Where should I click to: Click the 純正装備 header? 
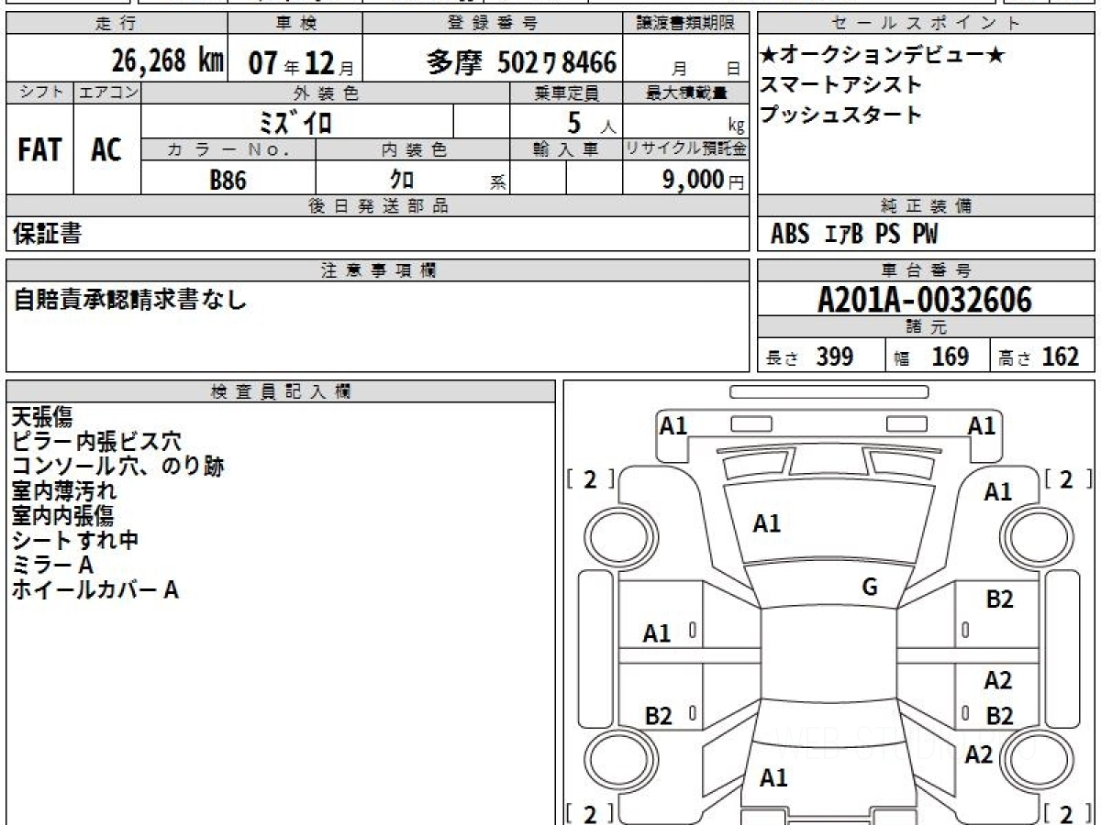coord(926,206)
